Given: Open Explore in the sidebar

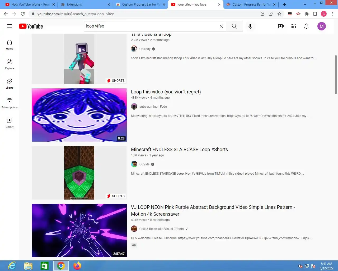Looking at the screenshot, I should tap(10, 64).
